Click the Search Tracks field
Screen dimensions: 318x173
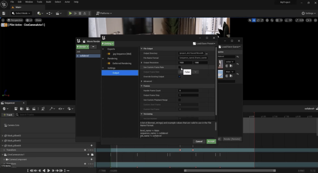[x=46, y=115]
